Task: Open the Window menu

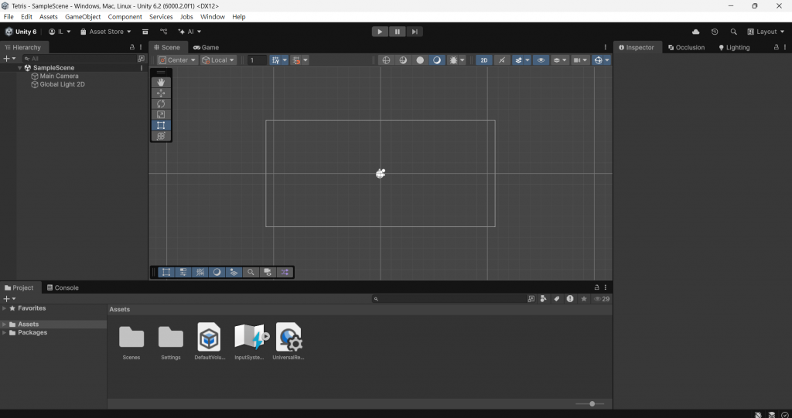Action: [213, 17]
